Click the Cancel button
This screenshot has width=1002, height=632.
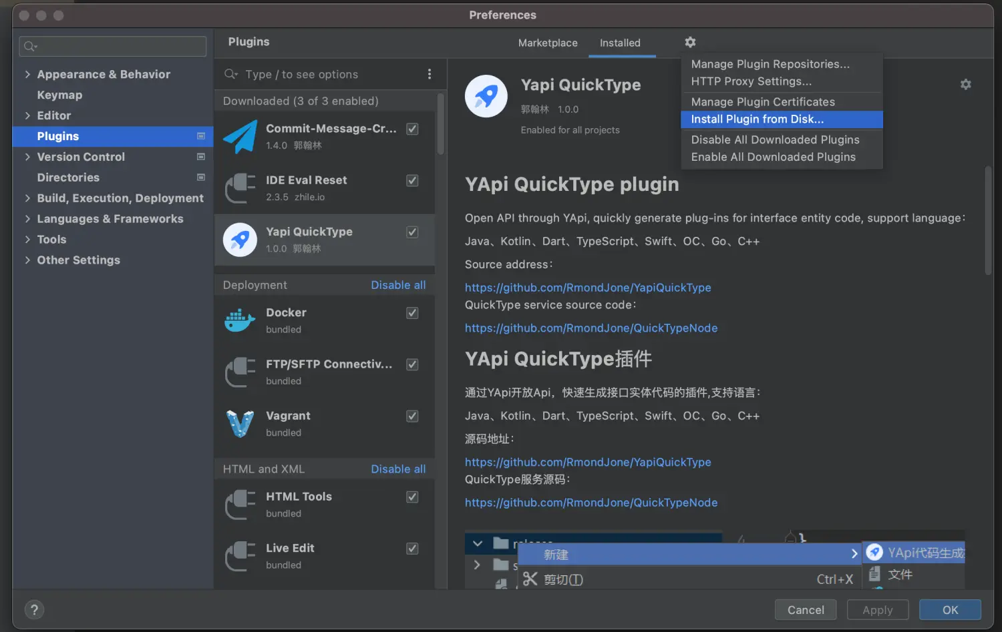[806, 609]
